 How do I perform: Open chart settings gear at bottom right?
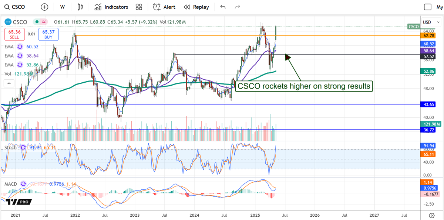pyautogui.click(x=432, y=215)
